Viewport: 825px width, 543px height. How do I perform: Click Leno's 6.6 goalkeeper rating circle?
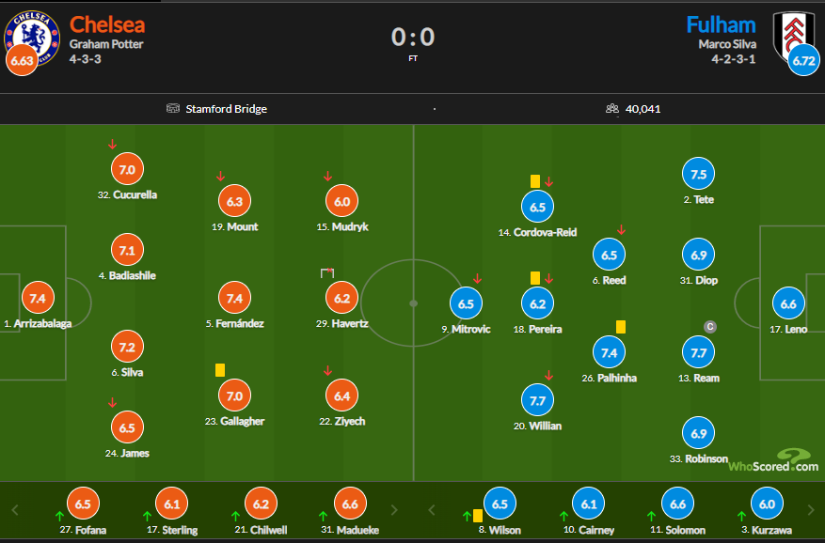point(788,304)
